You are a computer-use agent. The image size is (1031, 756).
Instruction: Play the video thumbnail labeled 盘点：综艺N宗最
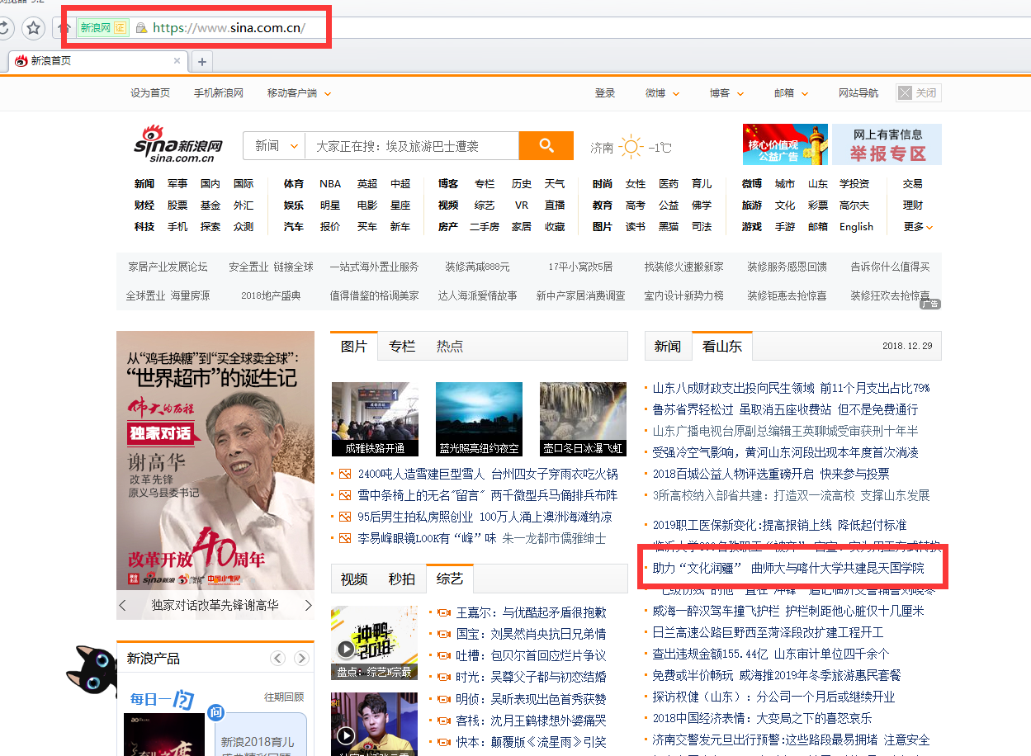point(374,643)
